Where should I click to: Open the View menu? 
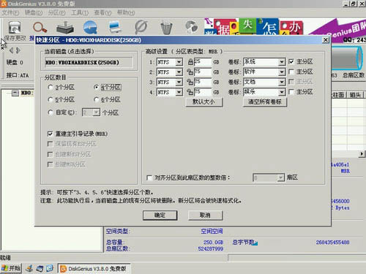[102, 12]
